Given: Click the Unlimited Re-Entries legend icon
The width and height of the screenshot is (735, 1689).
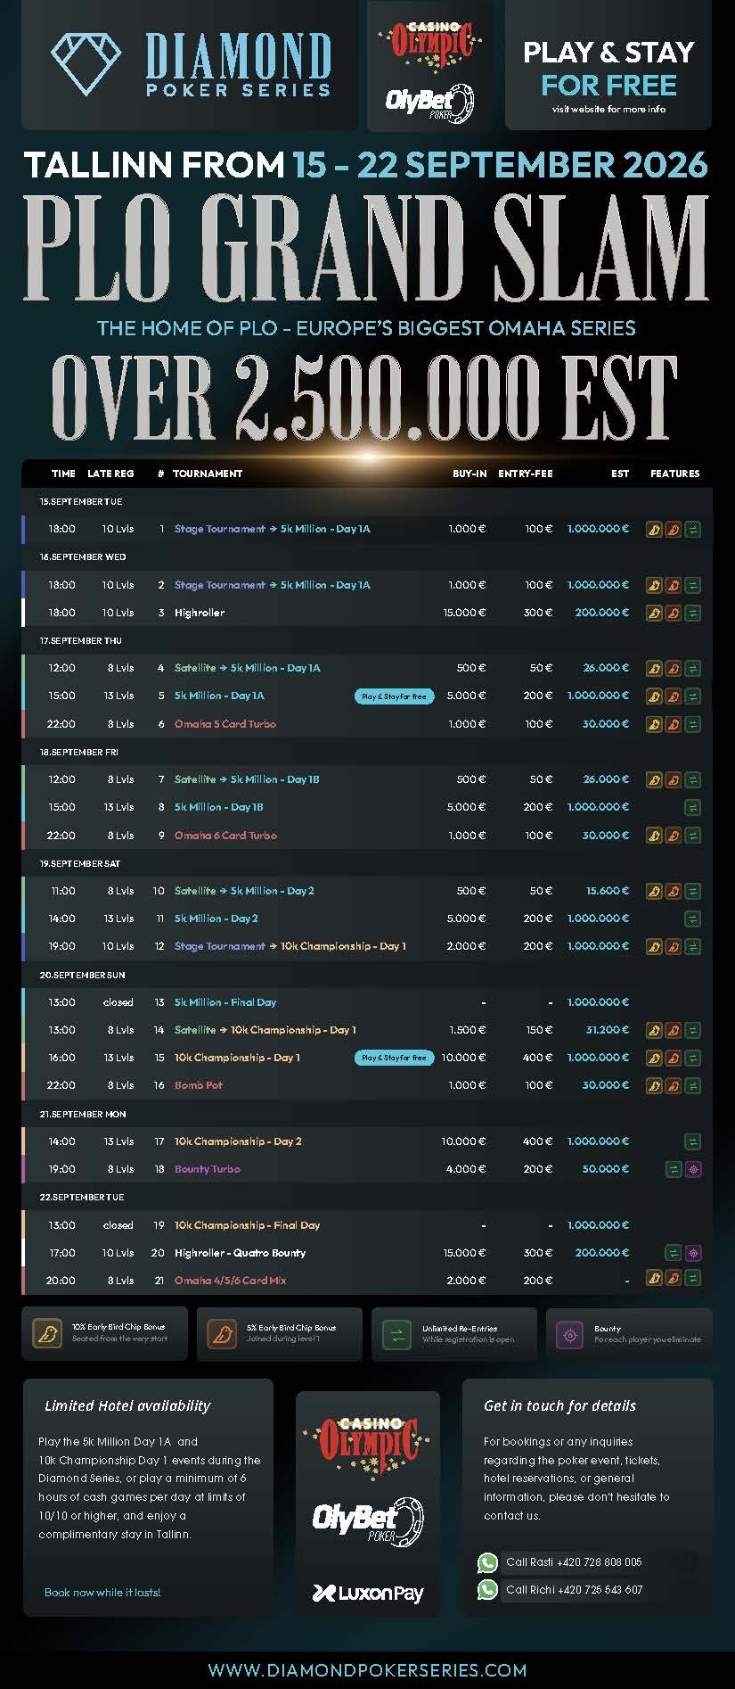Looking at the screenshot, I should pyautogui.click(x=396, y=1334).
